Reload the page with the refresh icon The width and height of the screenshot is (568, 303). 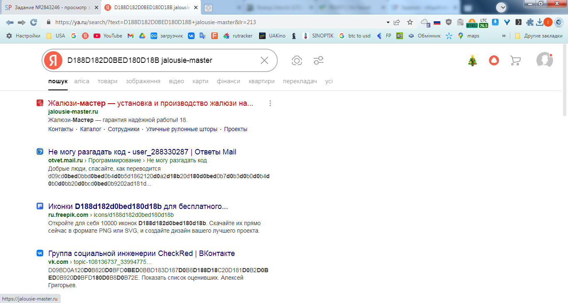(x=34, y=22)
